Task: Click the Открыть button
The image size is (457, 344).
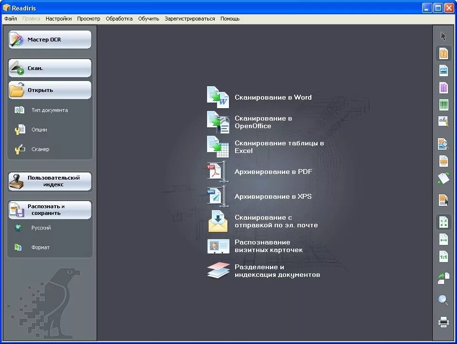Action: (x=50, y=90)
